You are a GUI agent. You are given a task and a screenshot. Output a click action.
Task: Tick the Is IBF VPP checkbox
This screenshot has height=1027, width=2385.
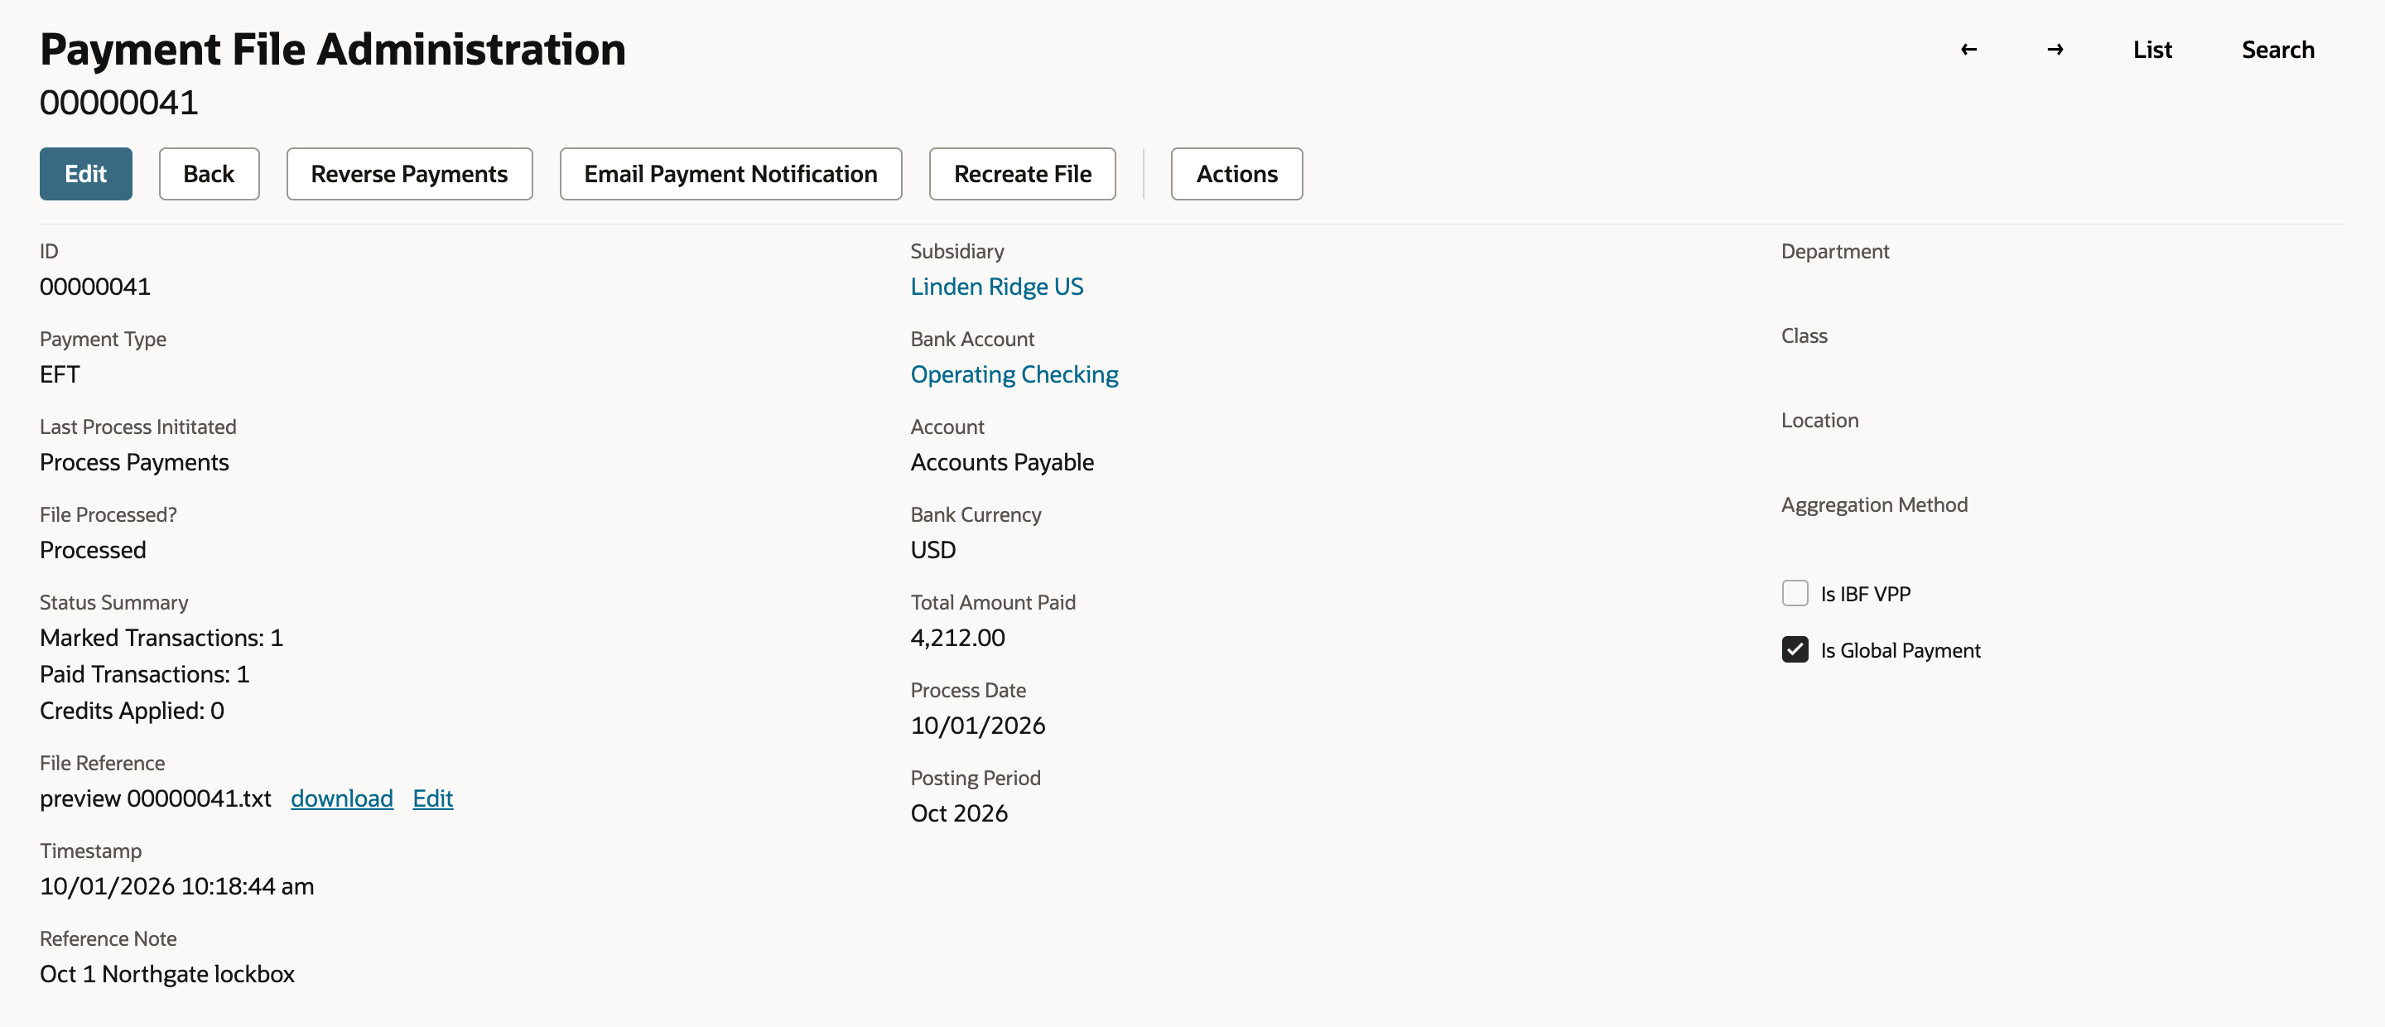pyautogui.click(x=1795, y=594)
